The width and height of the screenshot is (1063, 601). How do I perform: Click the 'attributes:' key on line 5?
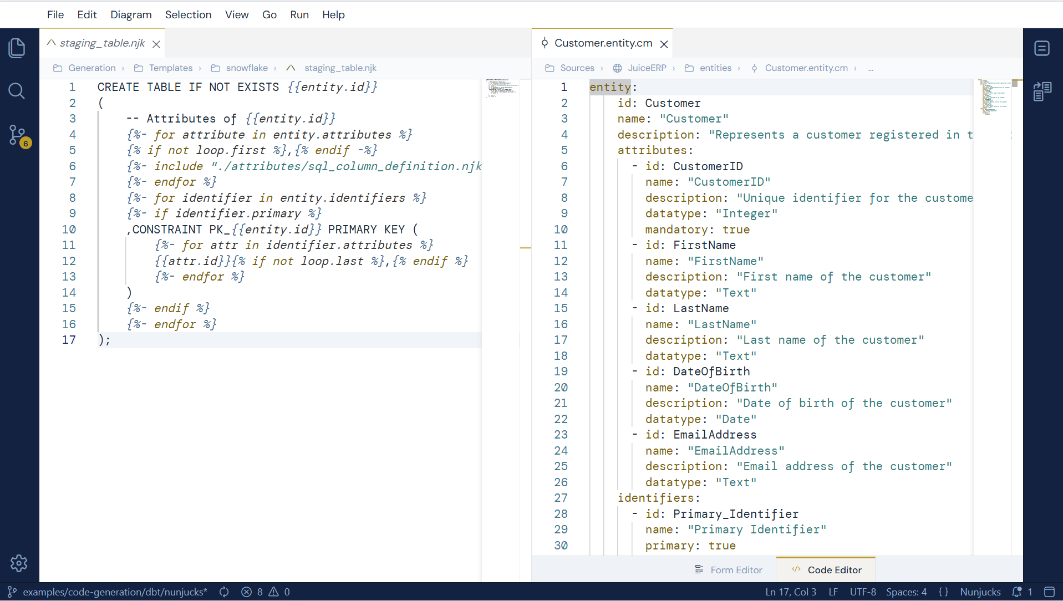click(x=655, y=150)
